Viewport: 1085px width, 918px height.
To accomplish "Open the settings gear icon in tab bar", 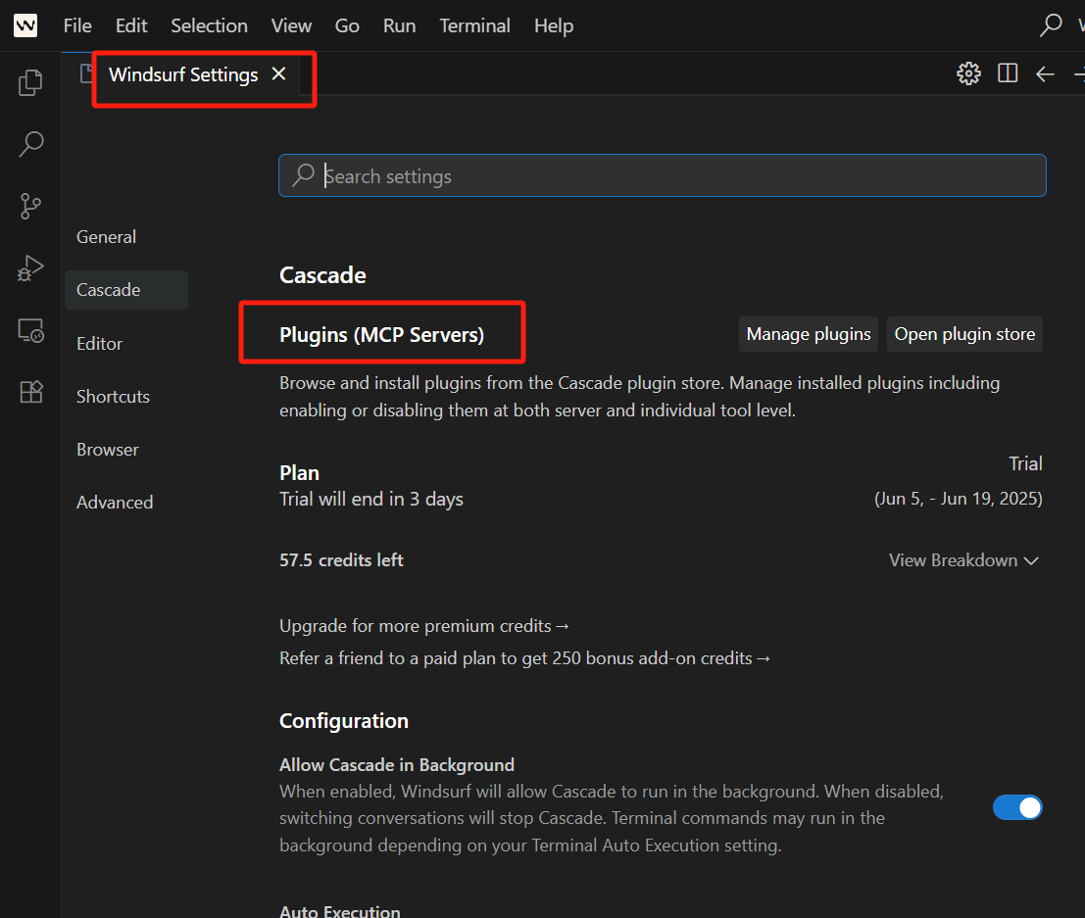I will [968, 73].
